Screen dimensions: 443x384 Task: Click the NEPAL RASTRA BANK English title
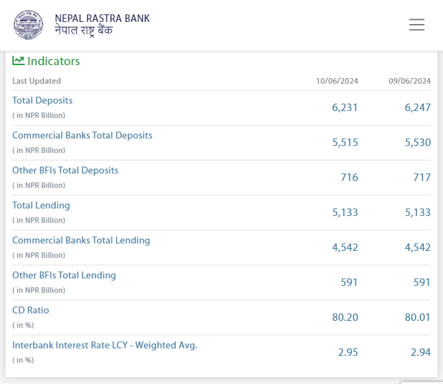click(102, 19)
